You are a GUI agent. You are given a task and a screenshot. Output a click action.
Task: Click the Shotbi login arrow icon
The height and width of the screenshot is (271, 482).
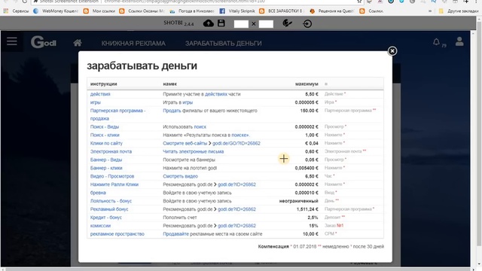coord(307,23)
